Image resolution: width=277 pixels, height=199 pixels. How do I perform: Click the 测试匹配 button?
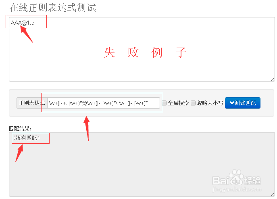click(x=243, y=103)
